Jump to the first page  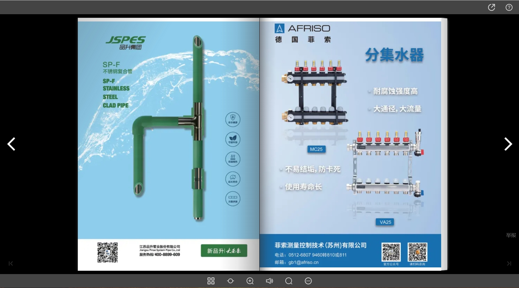point(11,263)
